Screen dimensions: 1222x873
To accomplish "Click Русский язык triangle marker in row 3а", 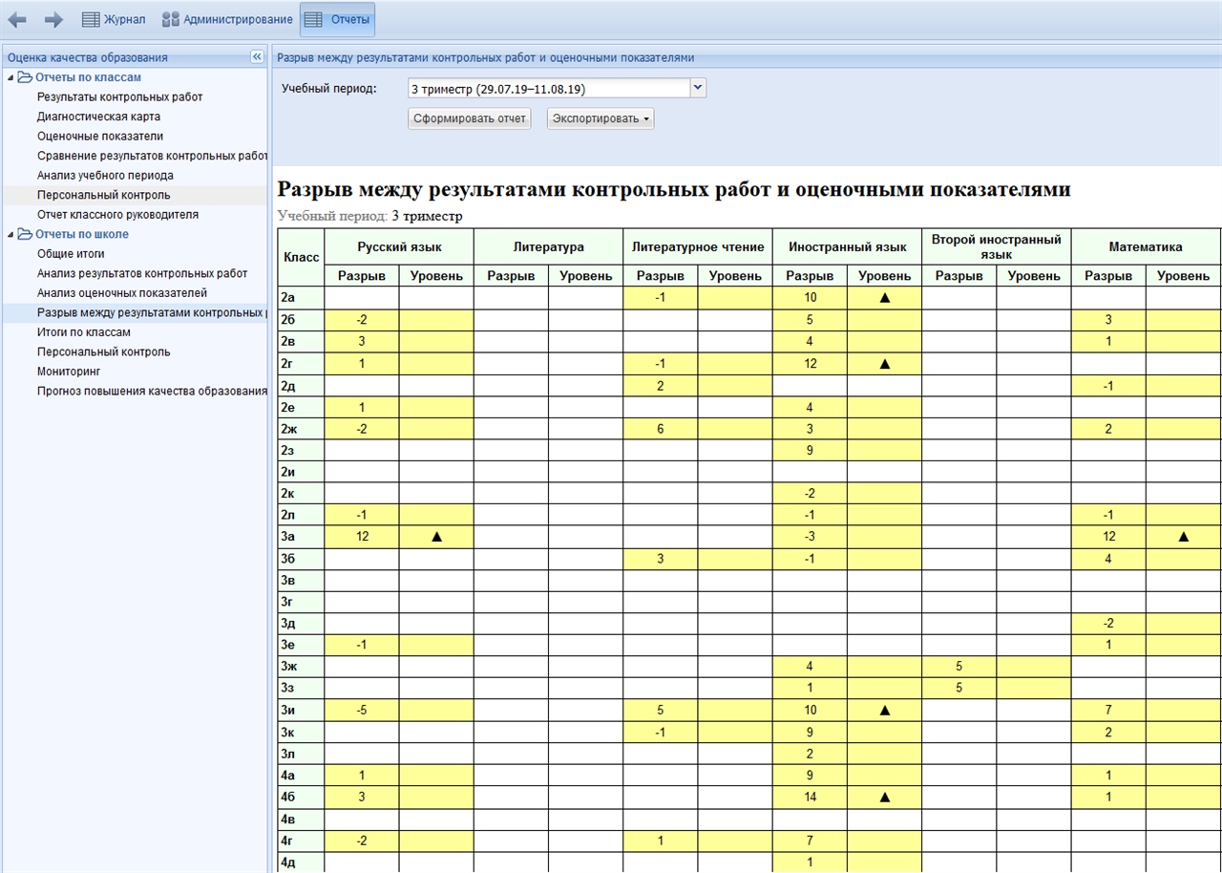I will [x=436, y=537].
